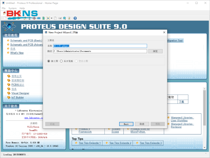
Task: Click the dollar-sign Bill of Materials icon
Action: click(69, 18)
